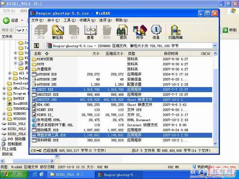Go up one level with the up-folder icon
The width and height of the screenshot is (239, 179).
[x=37, y=45]
